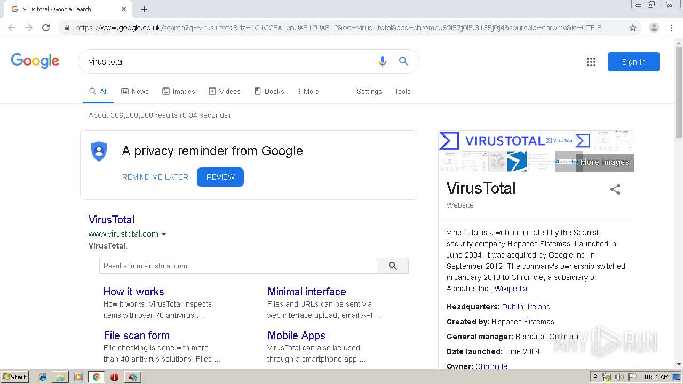Screen dimensions: 683x384
Task: Click REMIND ME LATER
Action: [155, 177]
